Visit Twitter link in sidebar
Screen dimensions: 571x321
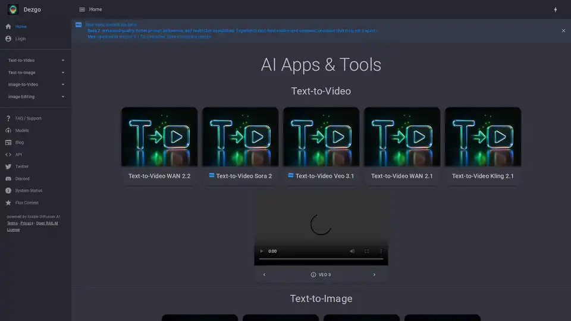click(21, 166)
